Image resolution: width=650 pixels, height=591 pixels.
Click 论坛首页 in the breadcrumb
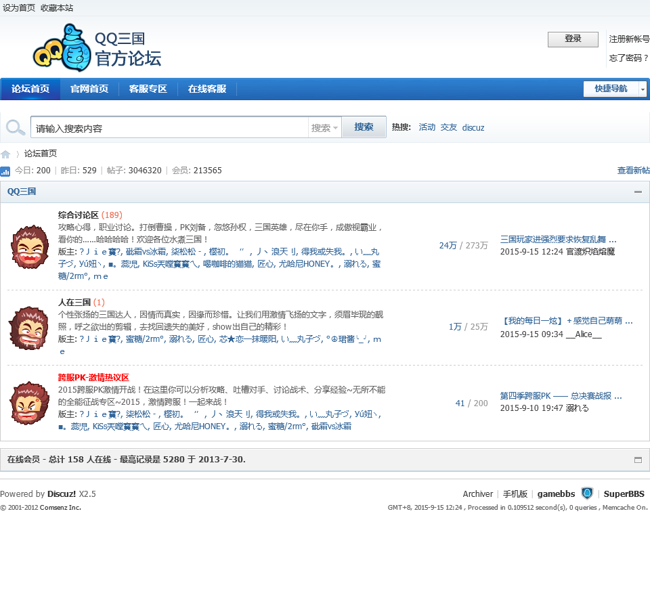(x=40, y=154)
